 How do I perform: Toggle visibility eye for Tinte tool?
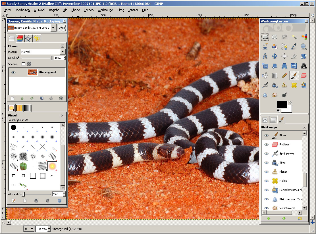267,162
